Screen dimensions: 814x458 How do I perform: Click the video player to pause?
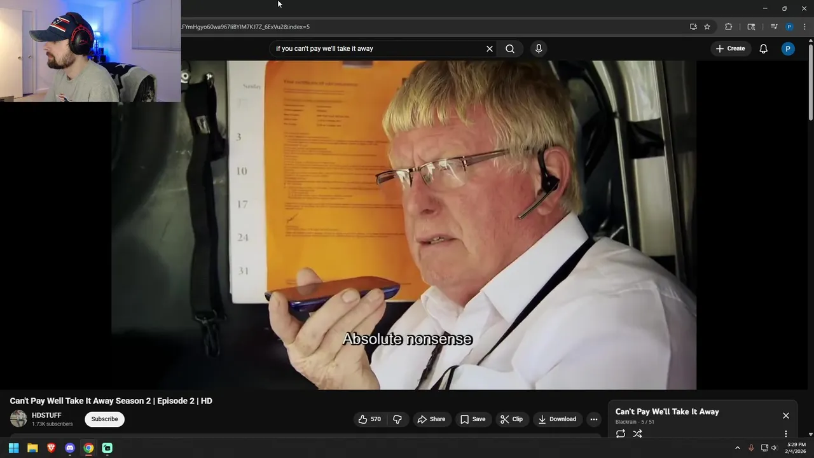[x=404, y=225]
